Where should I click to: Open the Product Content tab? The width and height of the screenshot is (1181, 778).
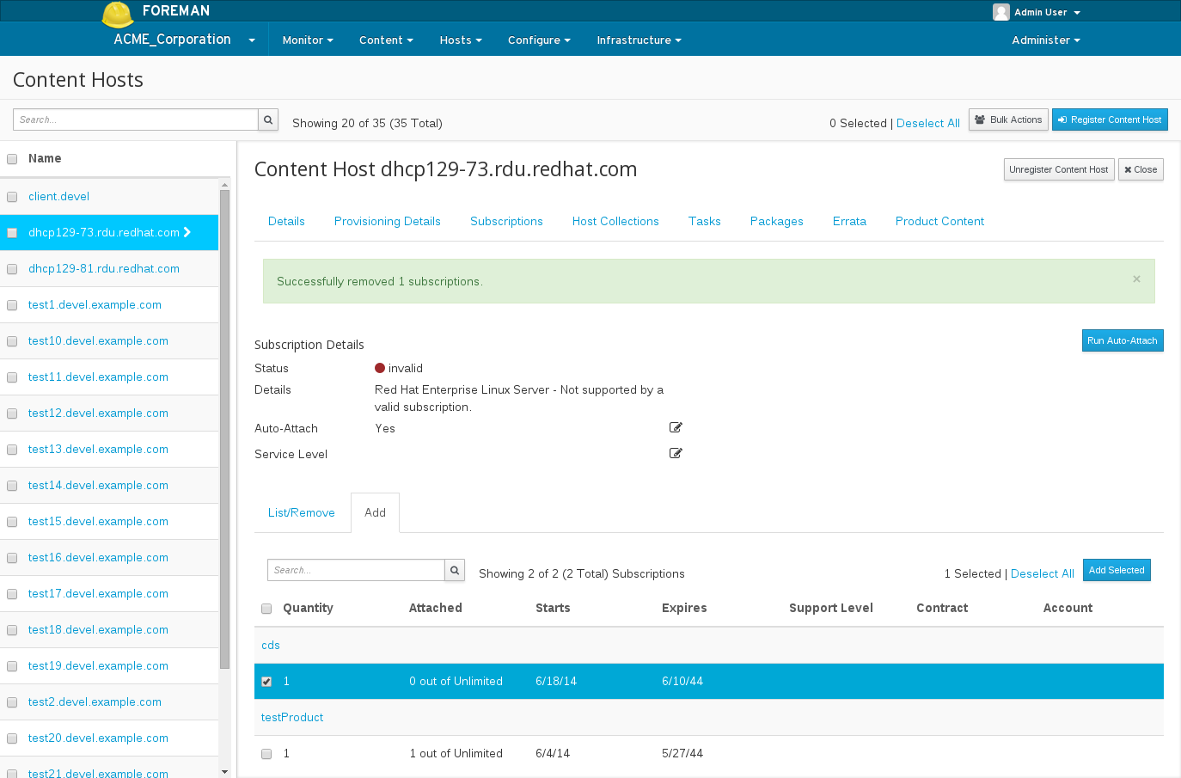point(939,221)
